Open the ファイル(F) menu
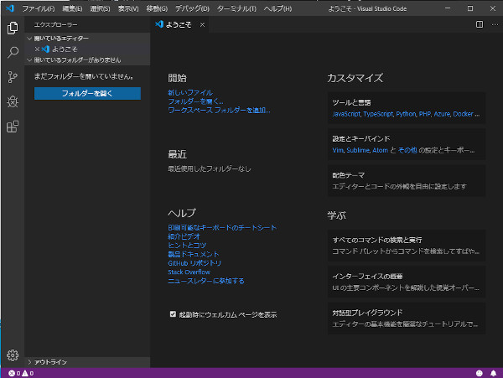503x378 pixels. pos(39,8)
